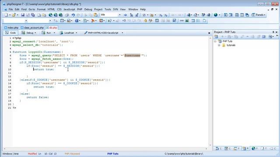
Task: Click 'return false;' on line 18
Action: pos(38,97)
